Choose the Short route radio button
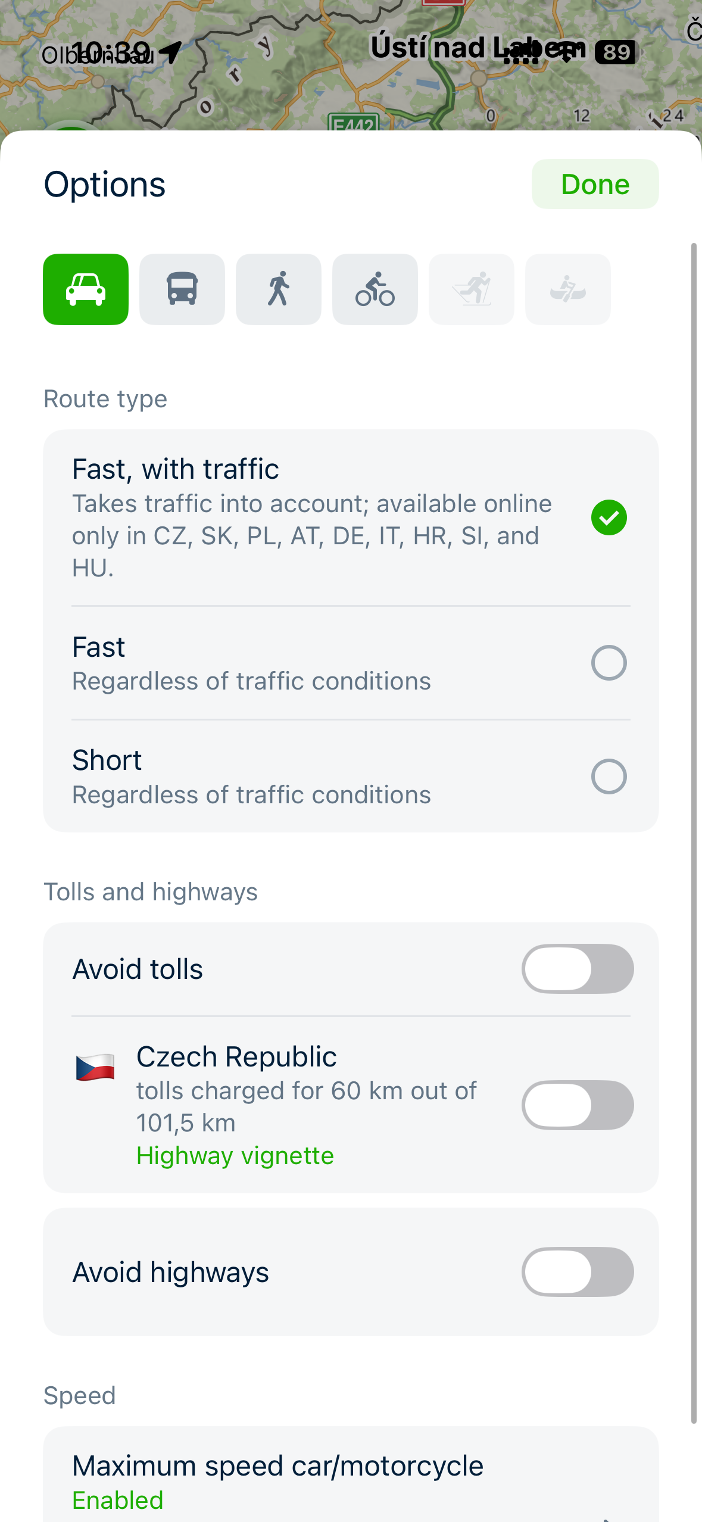The width and height of the screenshot is (702, 1522). coord(609,776)
